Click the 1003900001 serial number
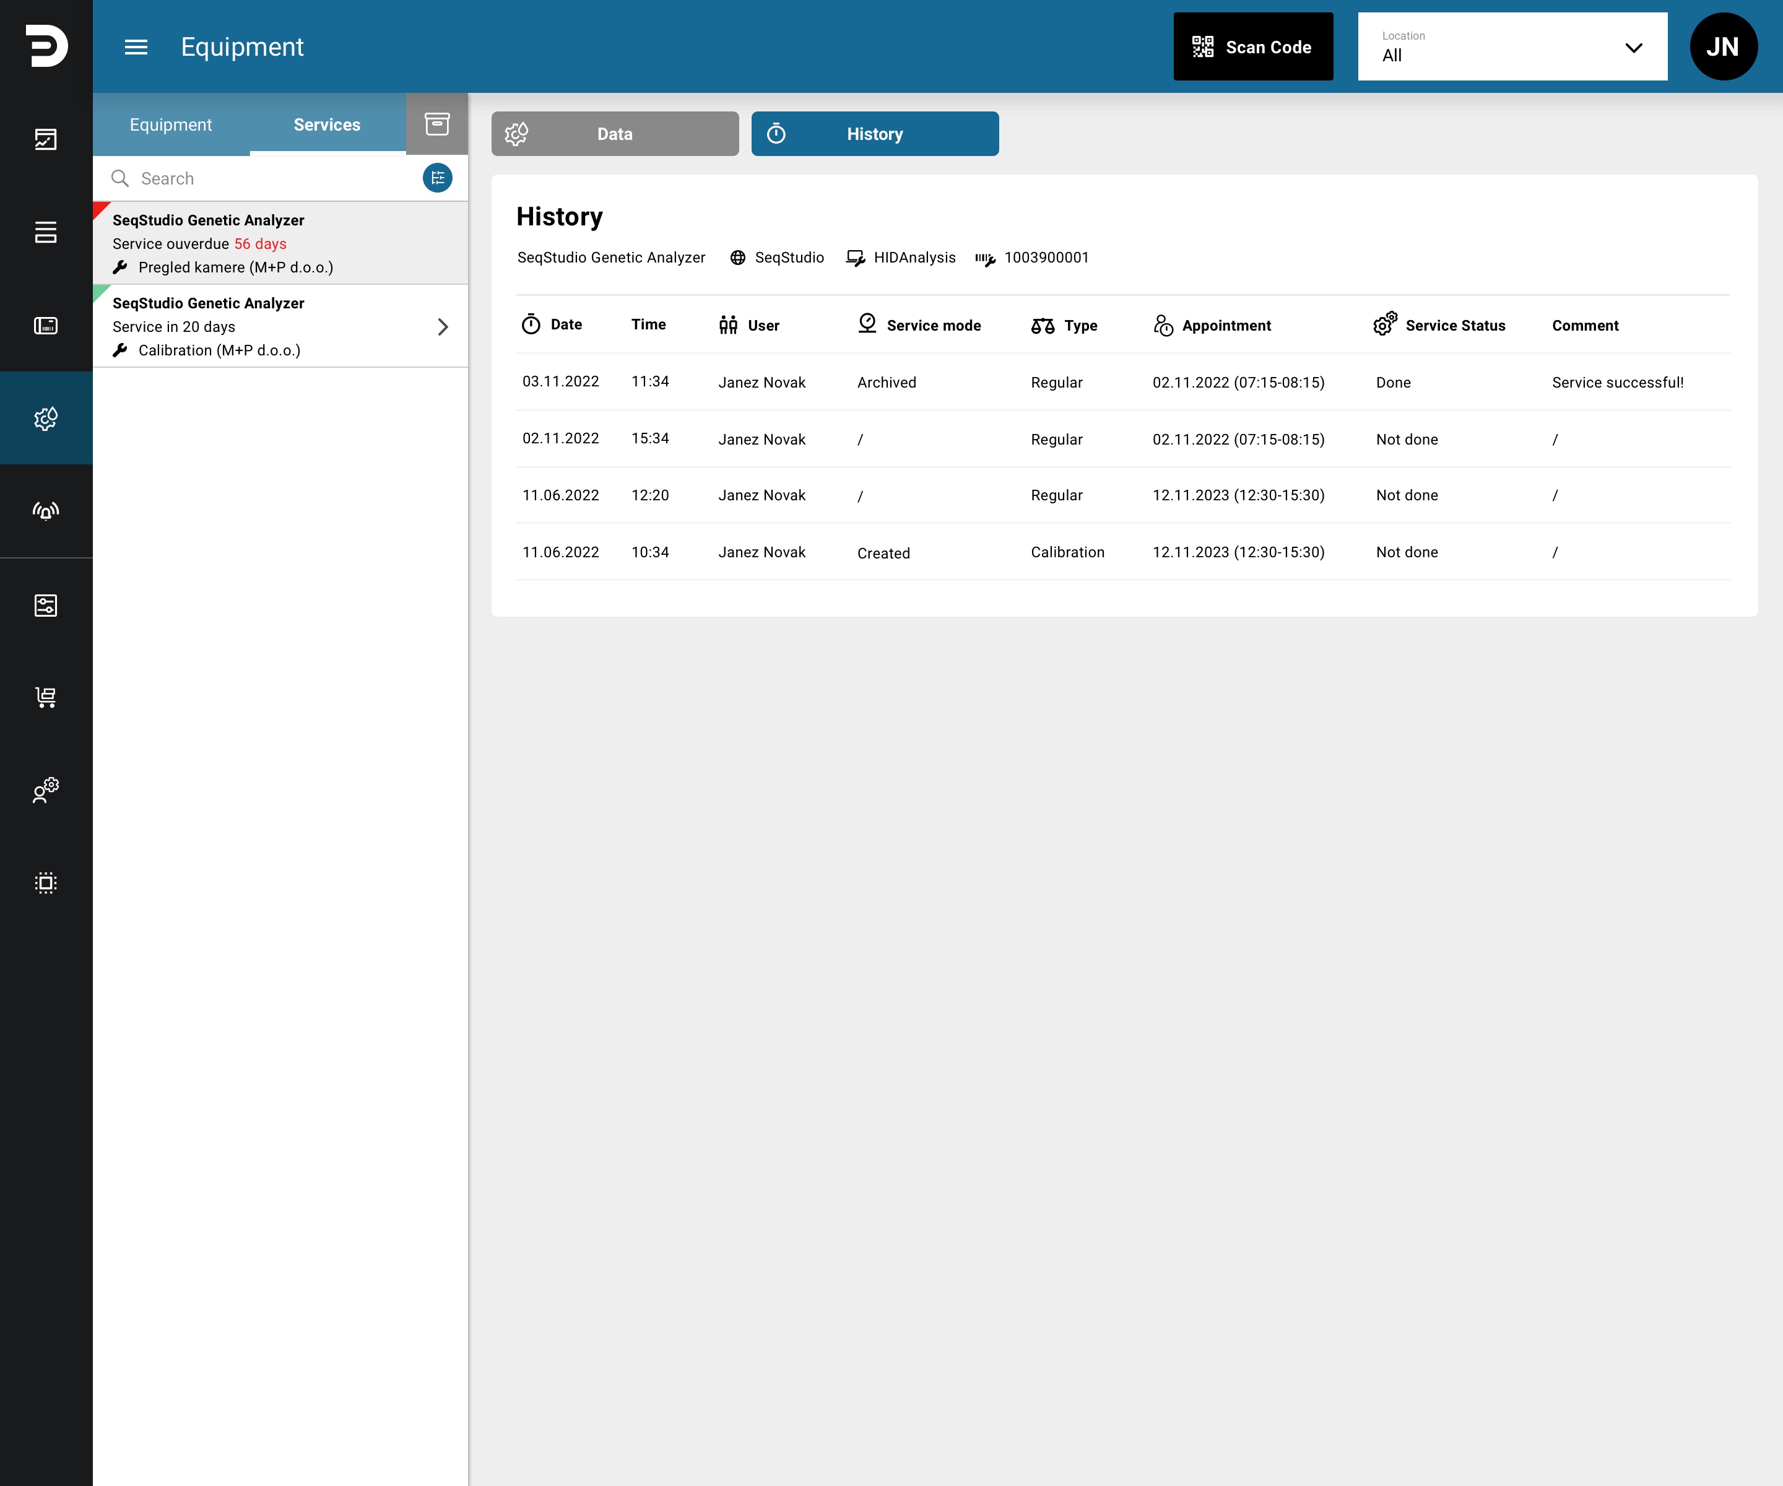The image size is (1783, 1486). (1046, 258)
